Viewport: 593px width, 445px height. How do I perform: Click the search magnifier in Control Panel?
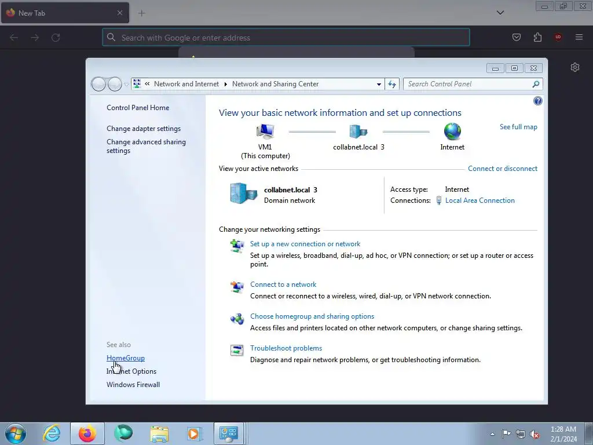click(x=536, y=84)
